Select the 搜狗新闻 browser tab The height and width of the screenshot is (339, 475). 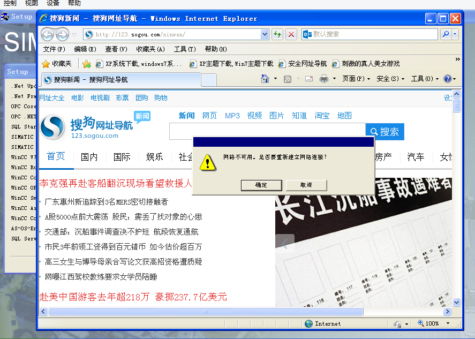(x=120, y=80)
